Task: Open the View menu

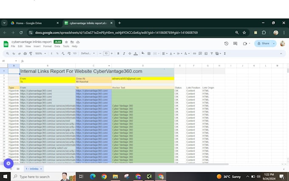Action: [x=28, y=46]
